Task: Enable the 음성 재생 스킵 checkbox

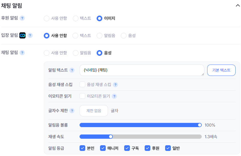Action: pos(82,84)
